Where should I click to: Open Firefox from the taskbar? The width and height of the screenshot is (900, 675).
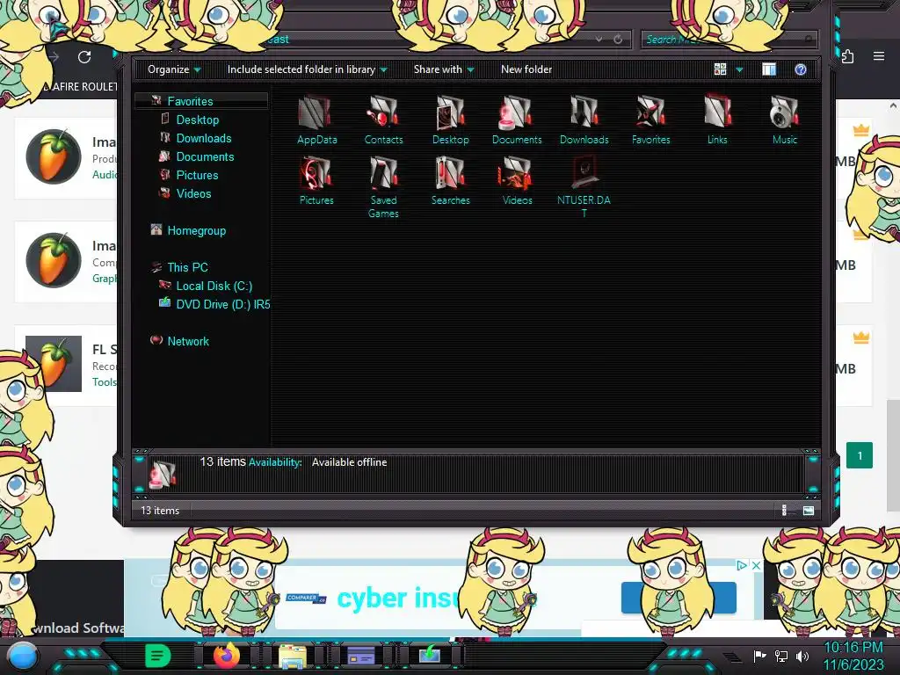tap(226, 655)
